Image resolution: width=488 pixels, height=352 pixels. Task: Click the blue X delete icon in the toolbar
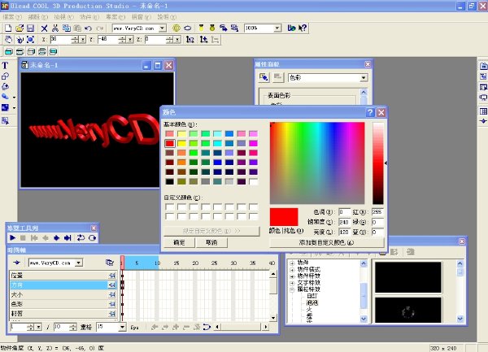pos(44,28)
